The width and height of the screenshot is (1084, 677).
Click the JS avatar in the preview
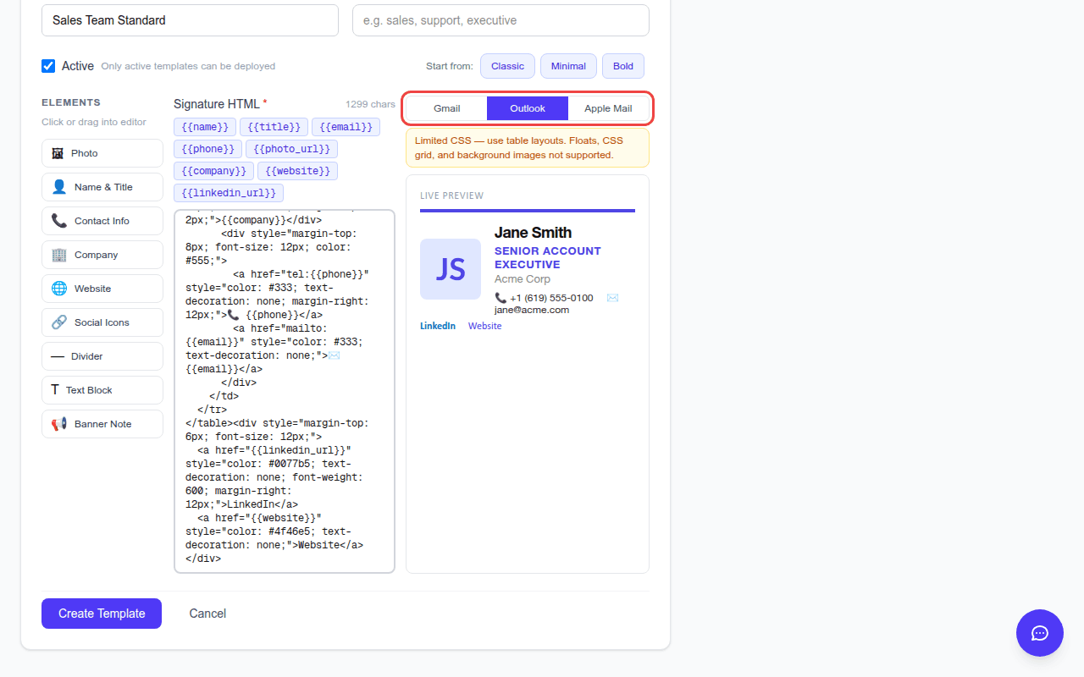[451, 269]
